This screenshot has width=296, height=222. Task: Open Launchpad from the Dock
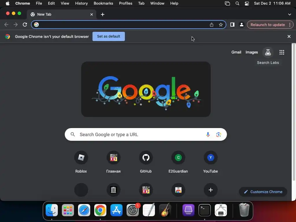(x=68, y=210)
